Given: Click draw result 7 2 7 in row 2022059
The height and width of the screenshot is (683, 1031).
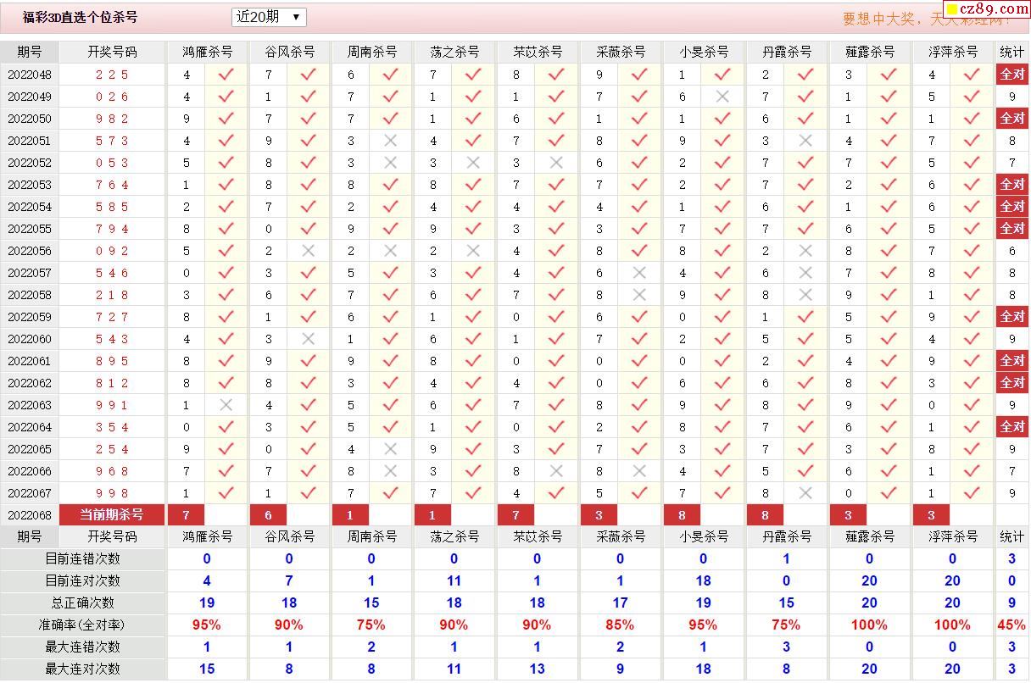Looking at the screenshot, I should pos(112,317).
